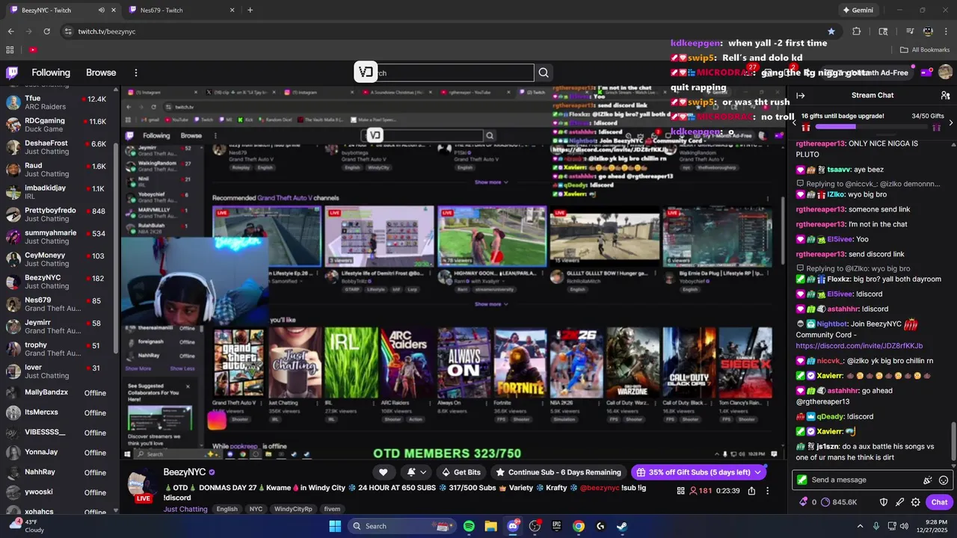Open the squad grid icon beside viewer count
957x538 pixels.
[x=680, y=491]
